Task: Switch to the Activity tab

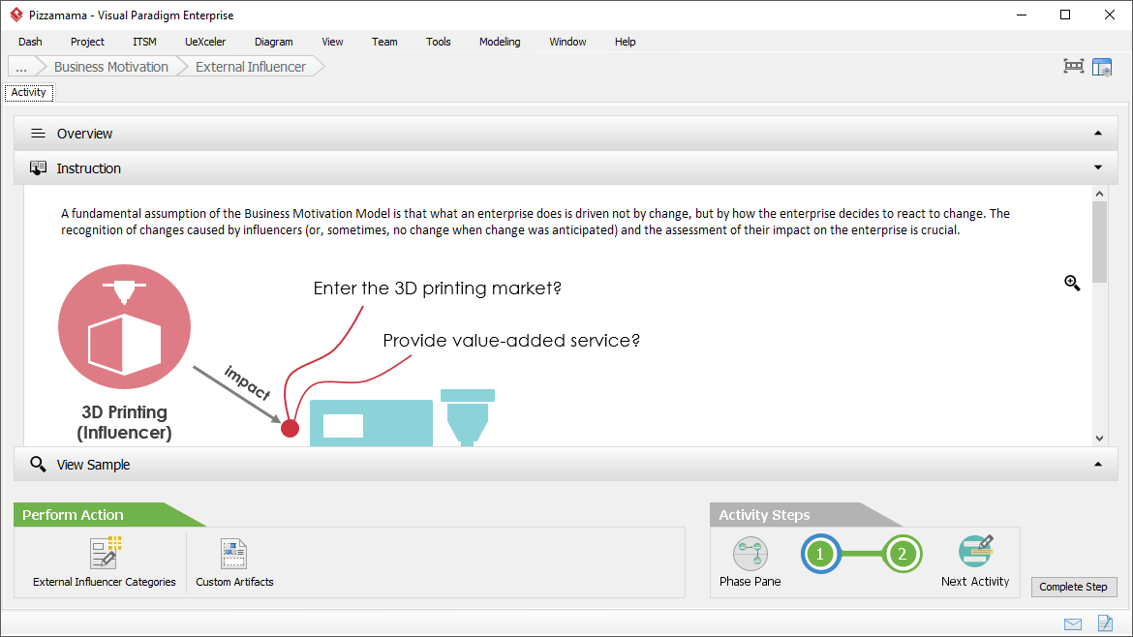Action: [x=29, y=93]
